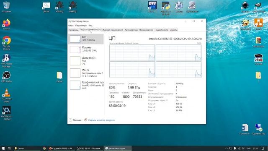Switch to the Процессы tab
The image size is (268, 151).
pos(73,30)
